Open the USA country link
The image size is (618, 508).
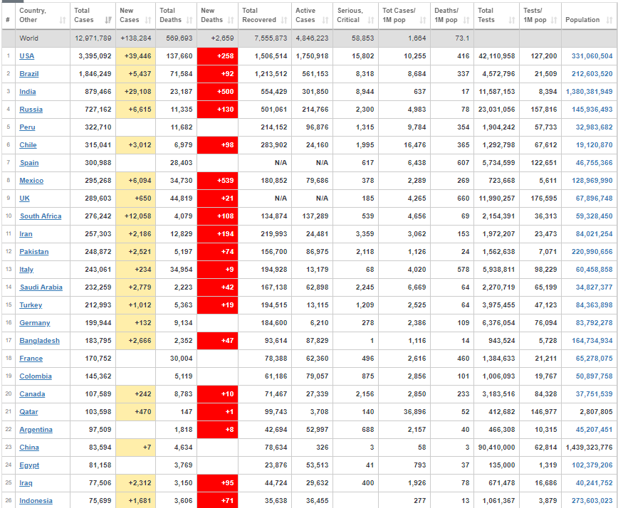click(x=27, y=56)
